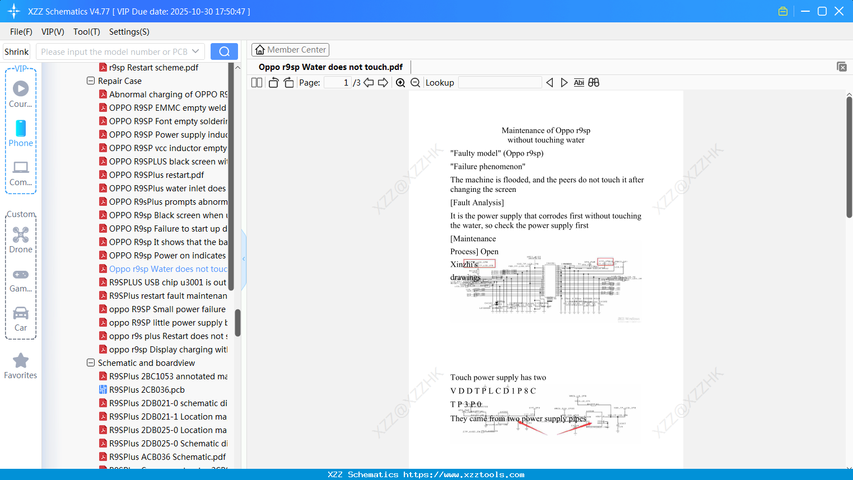This screenshot has width=853, height=480.
Task: Click the Lookup search field
Action: [x=500, y=82]
